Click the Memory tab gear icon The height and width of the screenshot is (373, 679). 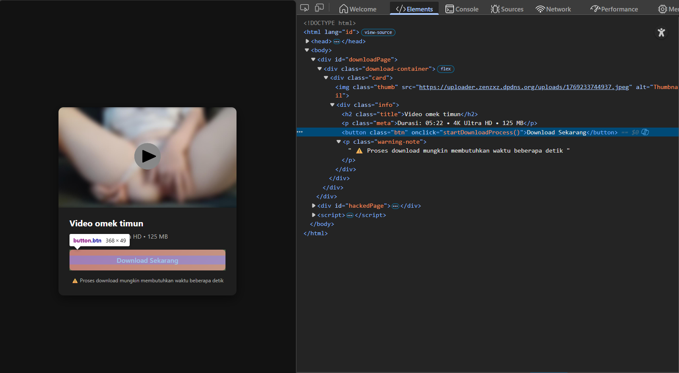(x=662, y=9)
